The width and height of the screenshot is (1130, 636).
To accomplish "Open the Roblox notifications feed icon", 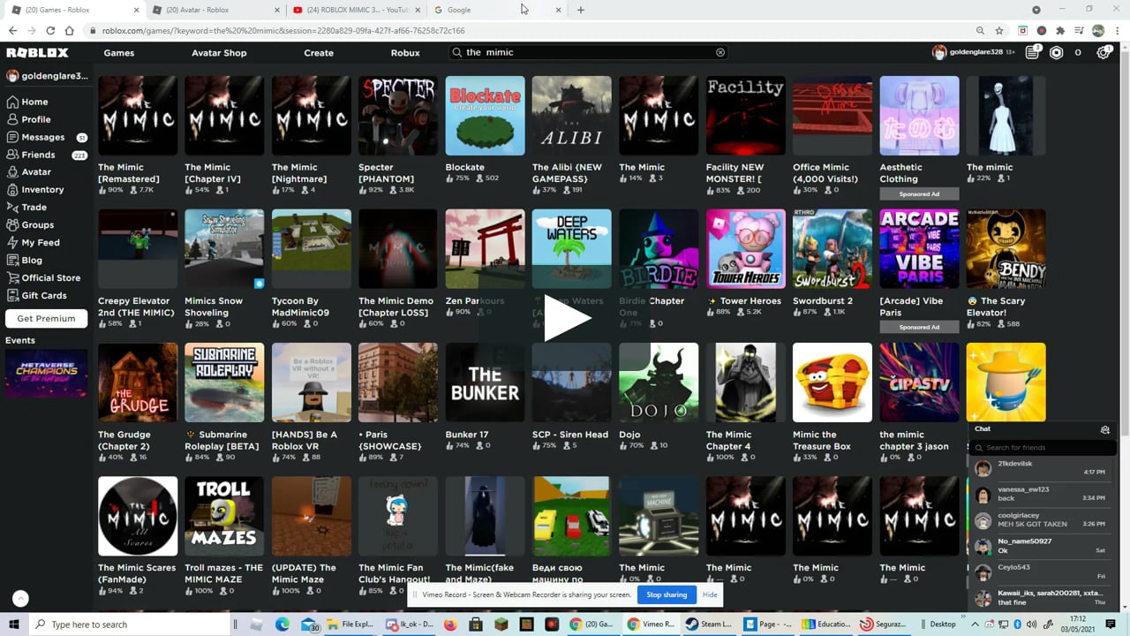I will [x=1033, y=52].
